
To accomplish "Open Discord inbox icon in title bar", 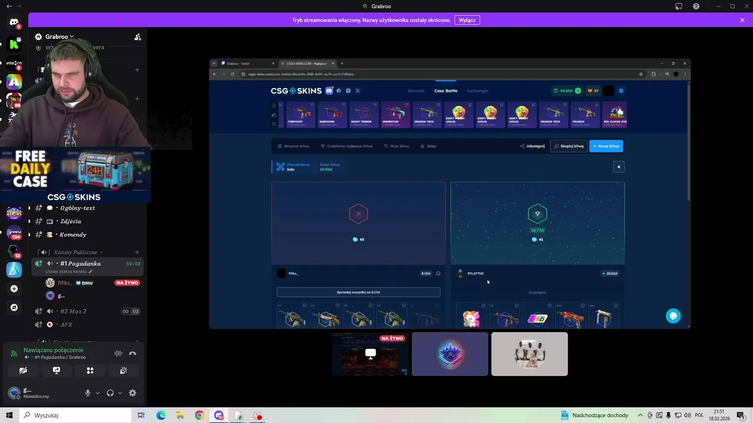I will click(679, 6).
